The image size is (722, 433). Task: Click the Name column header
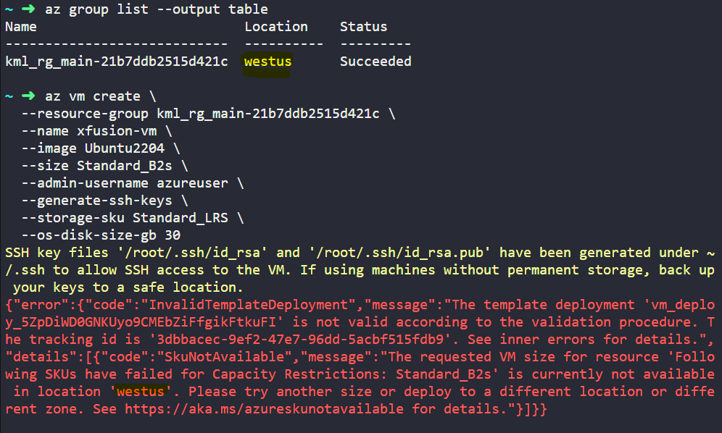coord(20,27)
